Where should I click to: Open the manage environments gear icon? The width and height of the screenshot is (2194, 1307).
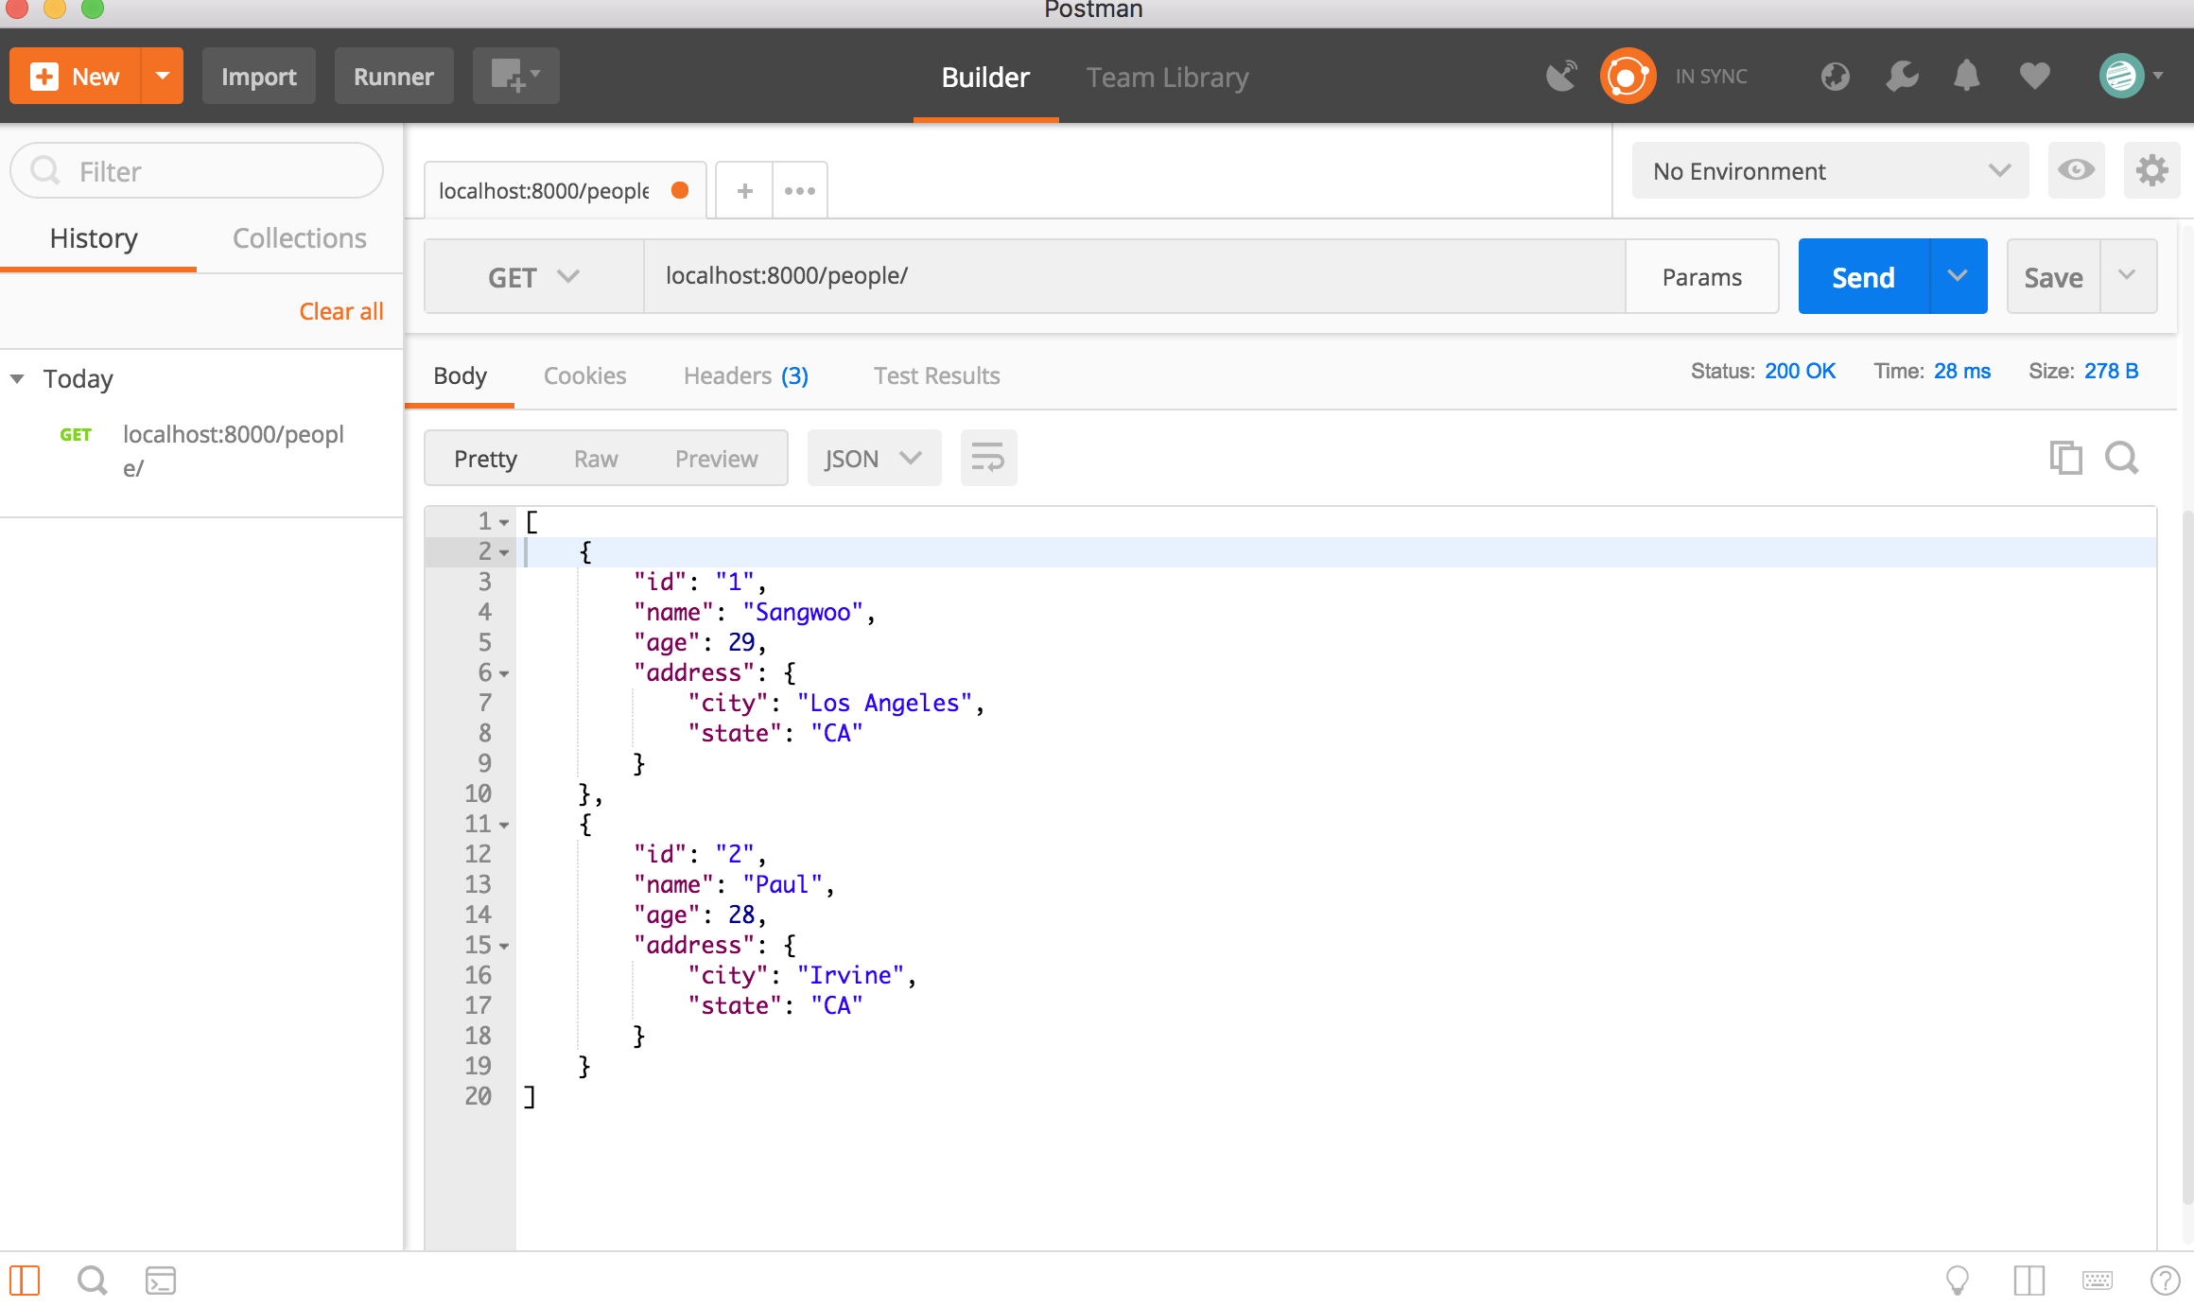[x=2151, y=170]
